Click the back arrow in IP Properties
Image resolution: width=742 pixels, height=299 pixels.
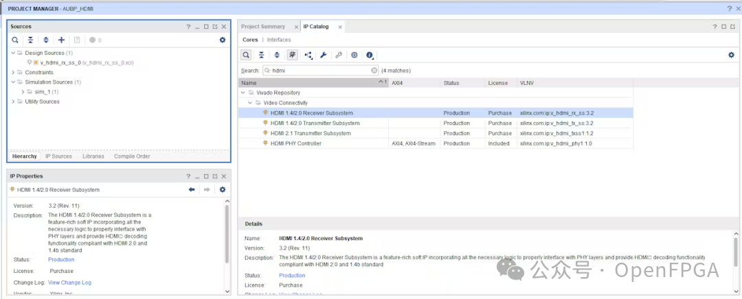click(192, 189)
